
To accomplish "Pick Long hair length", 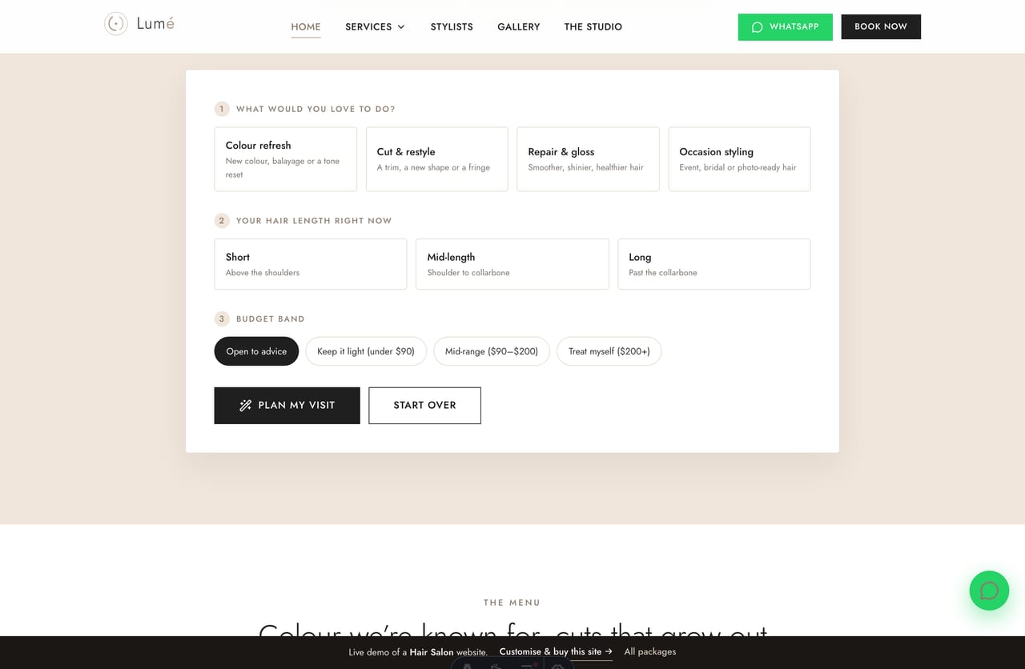I will (x=714, y=264).
